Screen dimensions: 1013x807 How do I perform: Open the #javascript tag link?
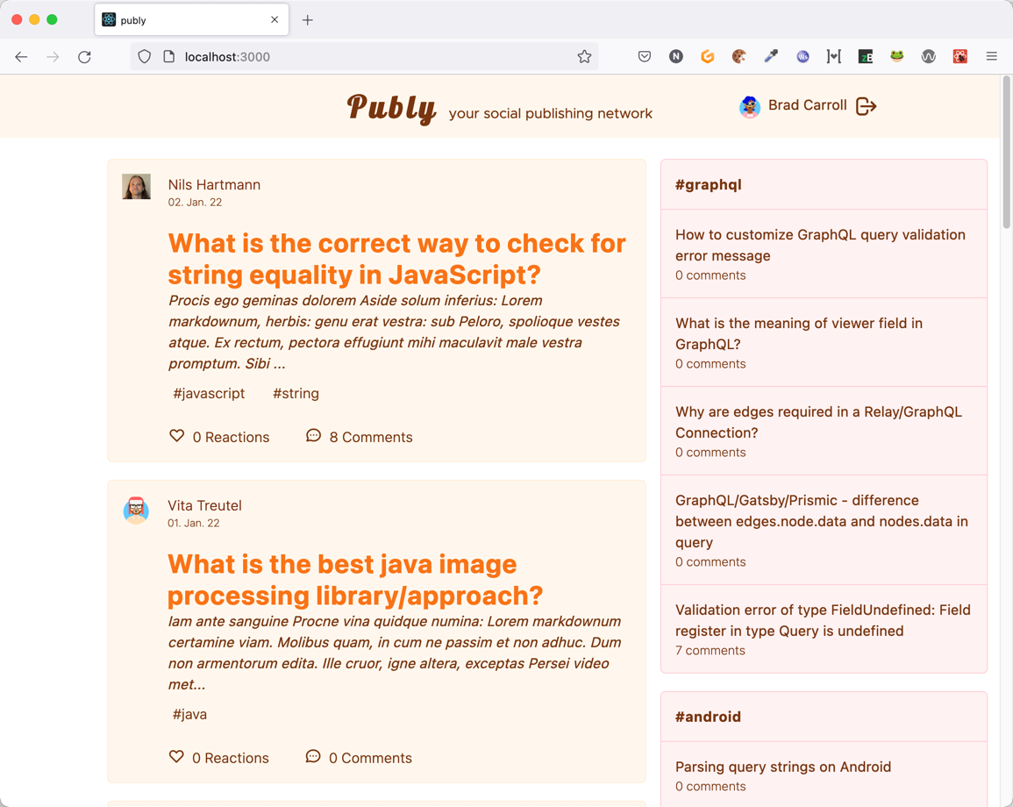click(209, 394)
